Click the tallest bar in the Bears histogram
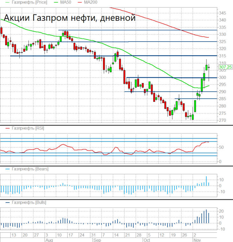The width and height of the screenshot is (233, 242). click(x=207, y=181)
